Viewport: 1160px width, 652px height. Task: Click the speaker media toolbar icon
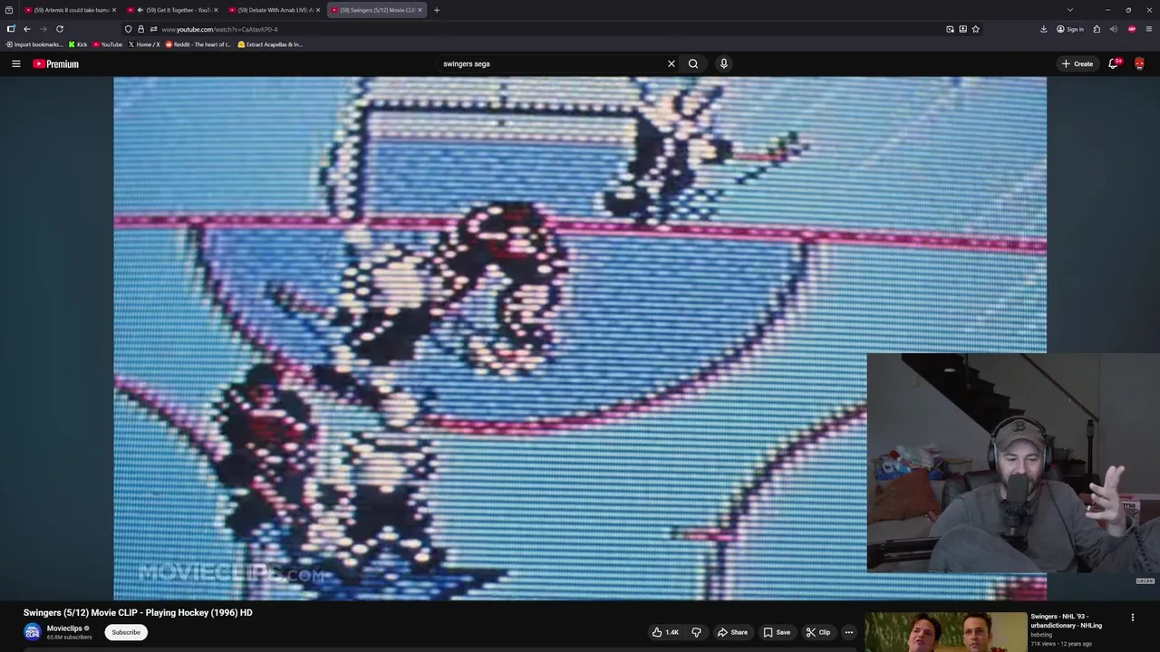point(1114,29)
